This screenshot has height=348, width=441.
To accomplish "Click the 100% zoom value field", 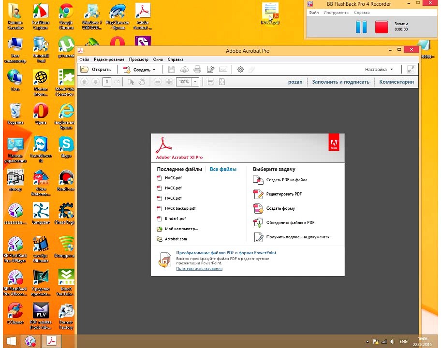I will pos(184,82).
